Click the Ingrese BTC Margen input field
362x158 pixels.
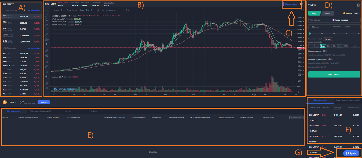(x=341, y=27)
